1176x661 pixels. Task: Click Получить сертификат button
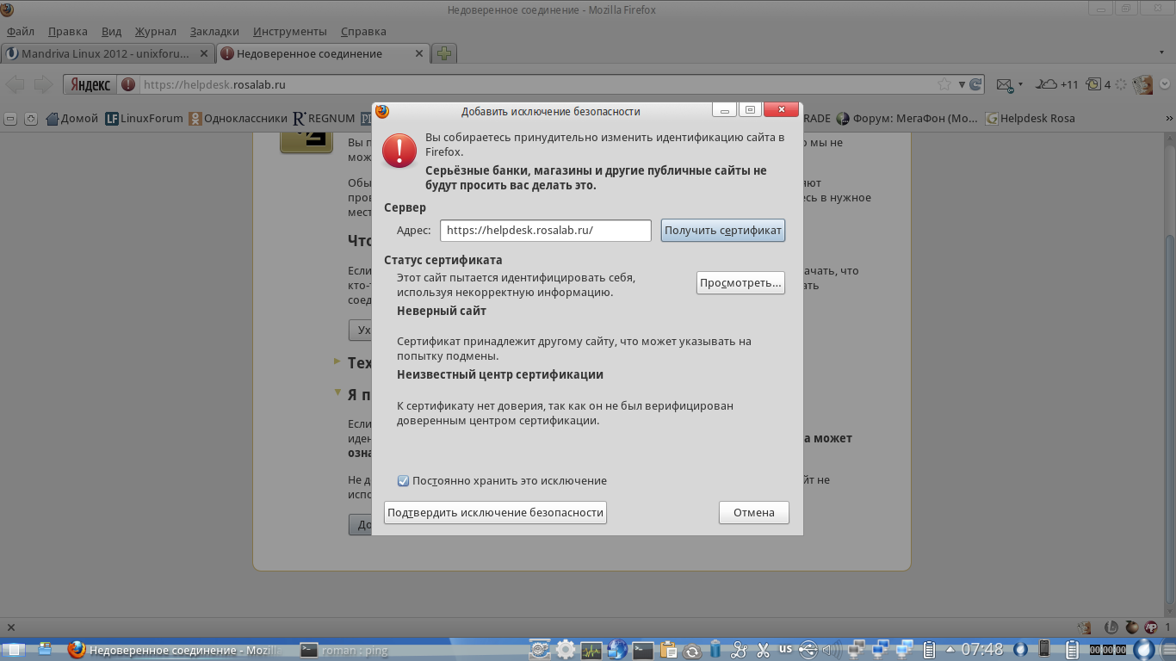click(723, 231)
